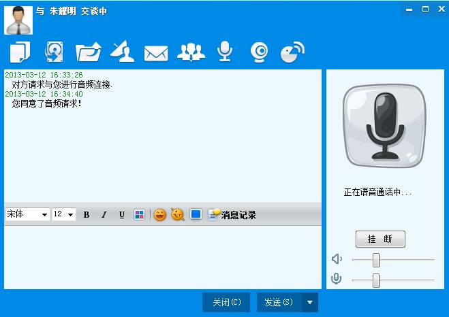Viewport: 449px width, 317px height.
Task: Click the message input text area
Action: click(x=163, y=257)
